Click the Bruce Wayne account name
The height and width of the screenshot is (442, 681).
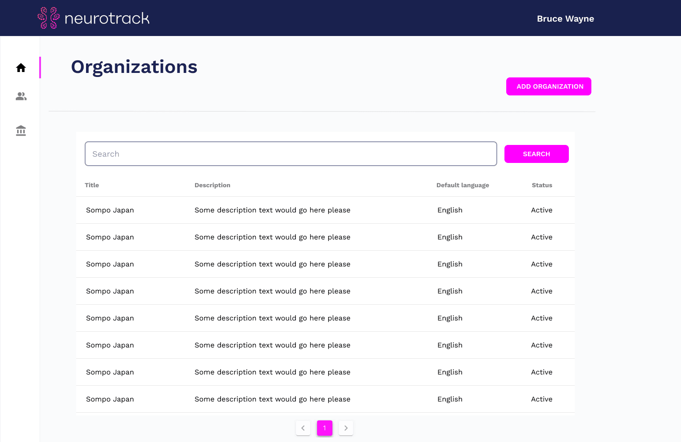(565, 18)
